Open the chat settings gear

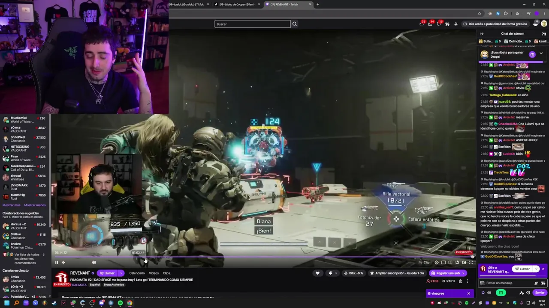click(528, 293)
